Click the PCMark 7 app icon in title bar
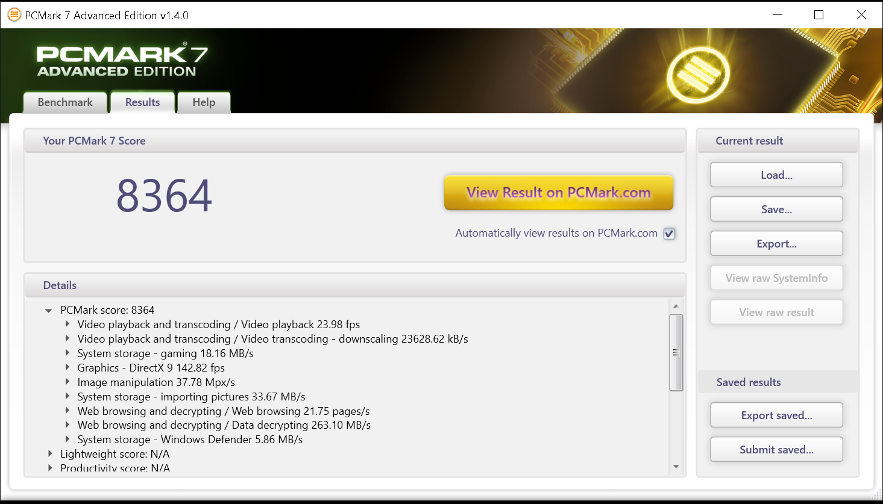883x504 pixels. point(14,15)
